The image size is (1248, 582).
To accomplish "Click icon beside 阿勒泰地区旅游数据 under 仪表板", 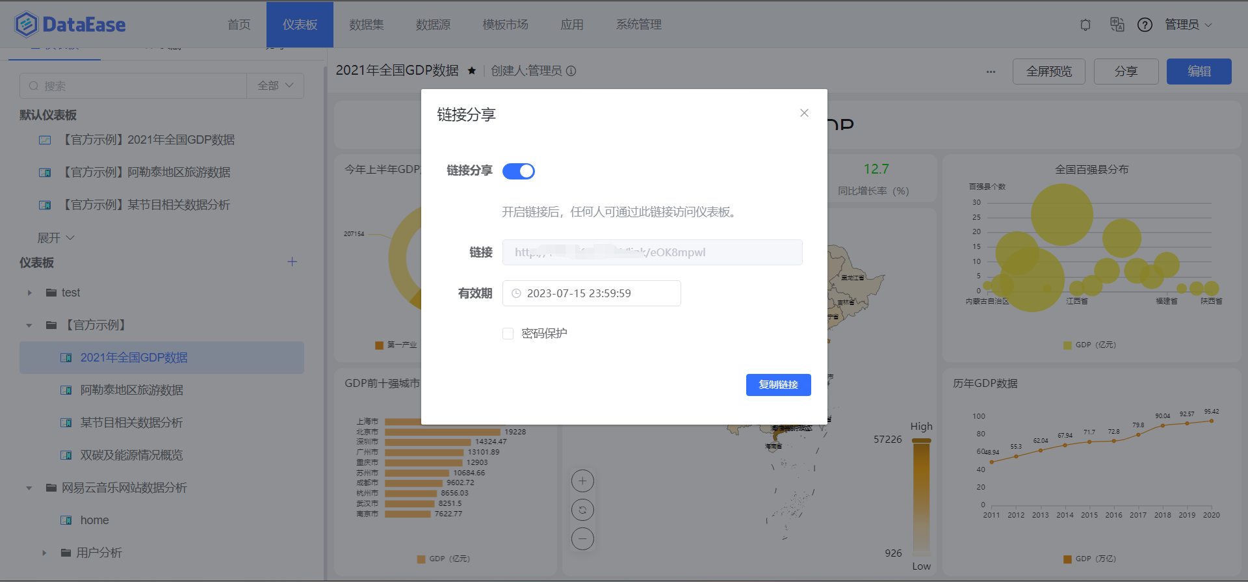I will point(66,390).
